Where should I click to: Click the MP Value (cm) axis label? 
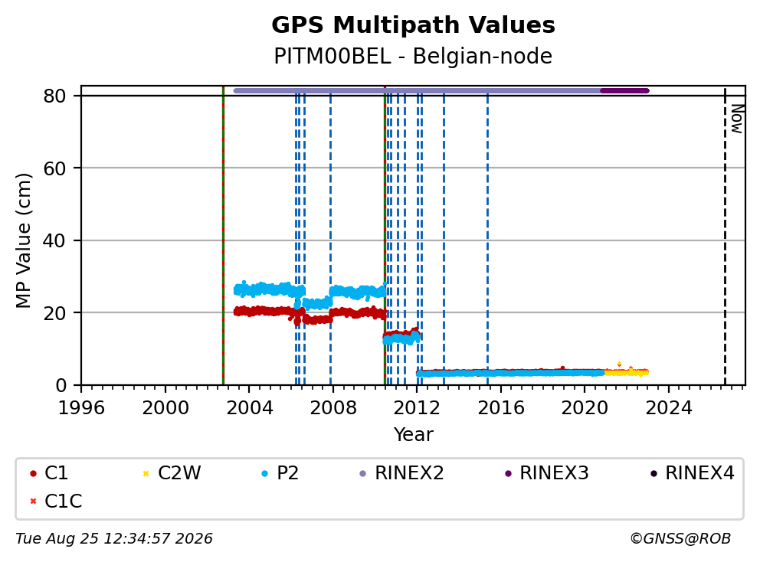point(23,240)
